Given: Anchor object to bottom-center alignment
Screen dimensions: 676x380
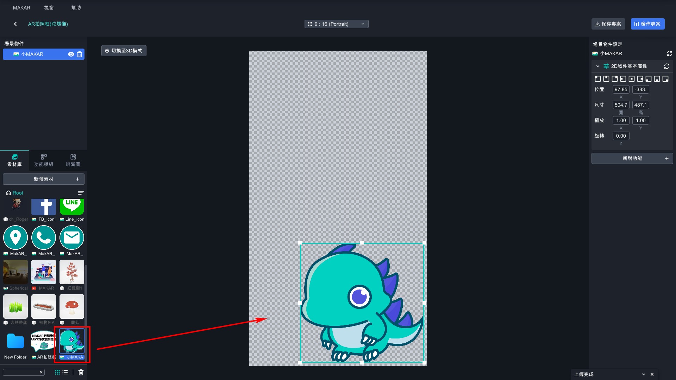Looking at the screenshot, I should [x=657, y=79].
